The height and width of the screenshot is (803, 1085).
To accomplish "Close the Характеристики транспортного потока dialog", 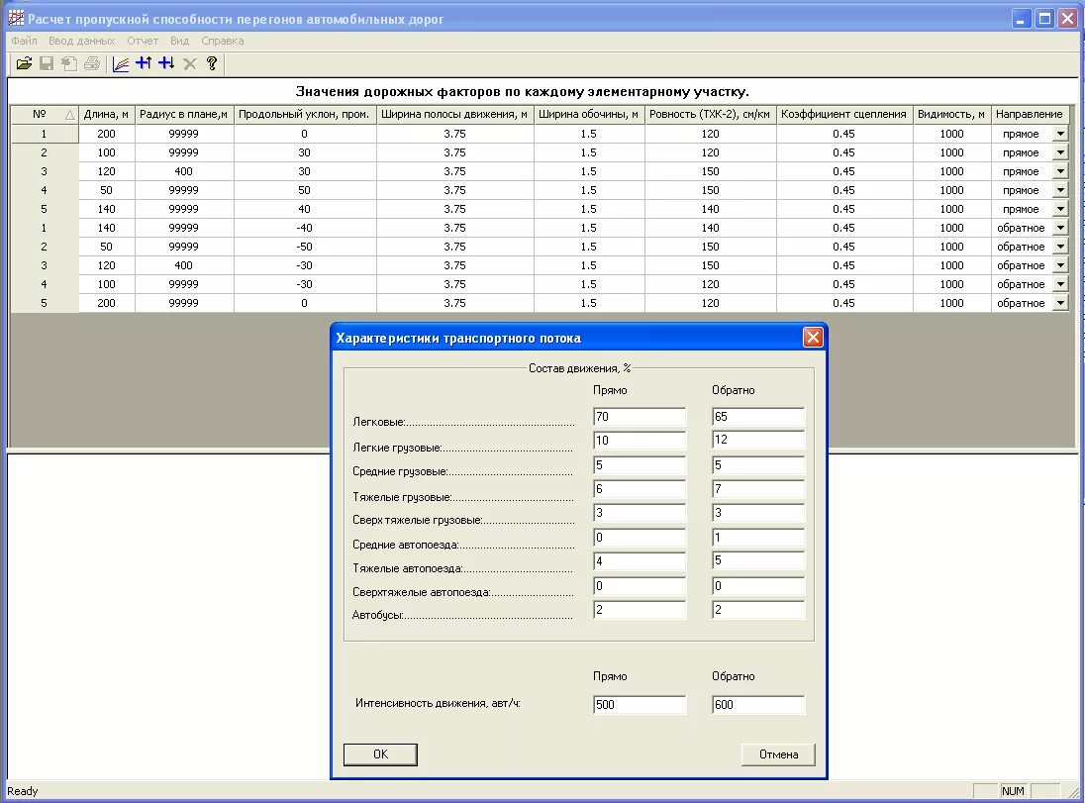I will [x=813, y=337].
